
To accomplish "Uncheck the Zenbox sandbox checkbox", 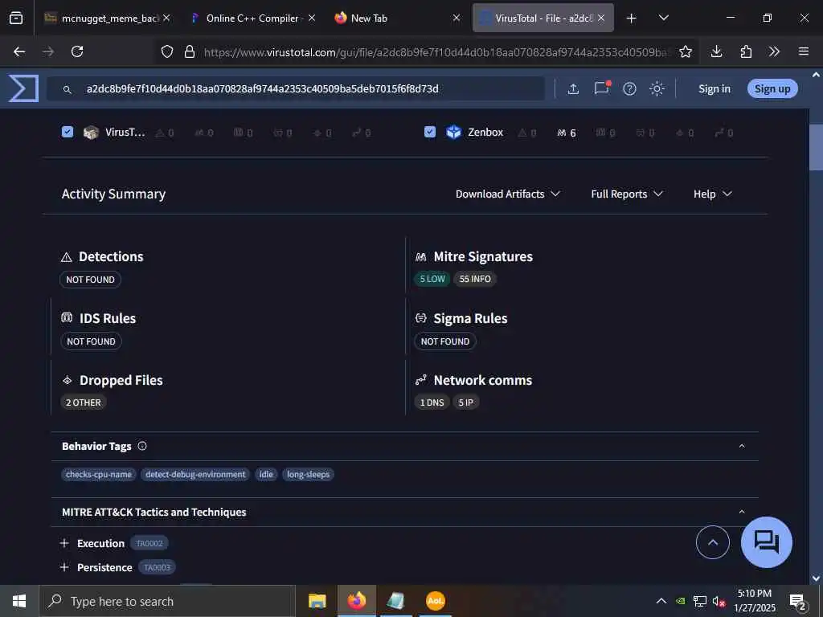I will point(430,132).
